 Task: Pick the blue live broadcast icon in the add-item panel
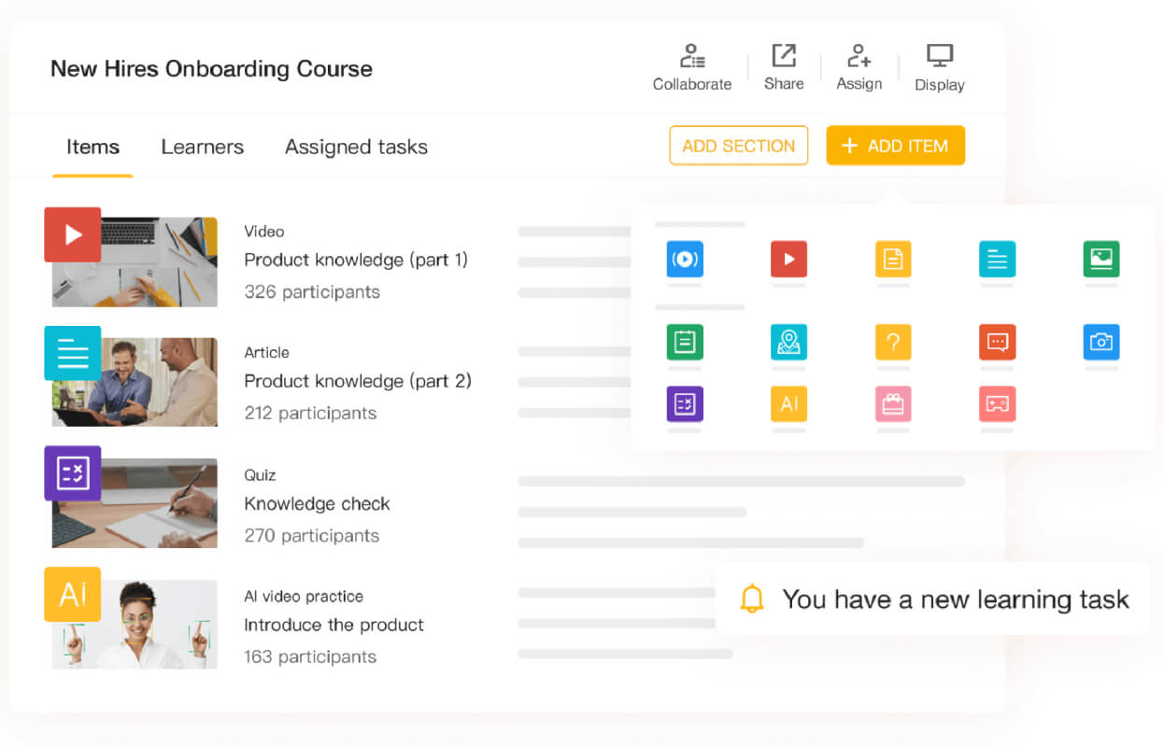685,259
